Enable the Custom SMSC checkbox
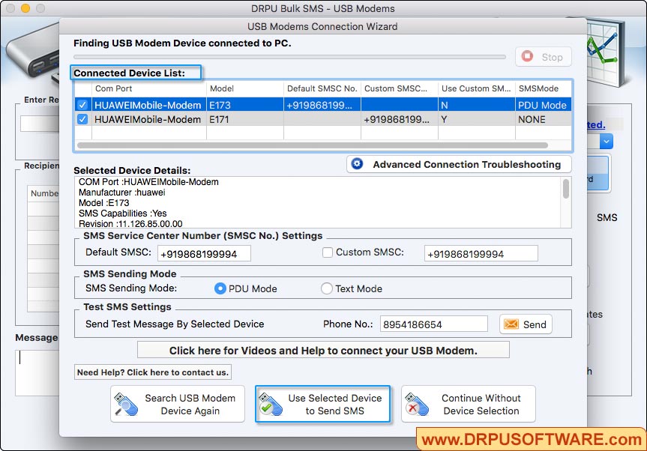The height and width of the screenshot is (451, 647). 327,253
